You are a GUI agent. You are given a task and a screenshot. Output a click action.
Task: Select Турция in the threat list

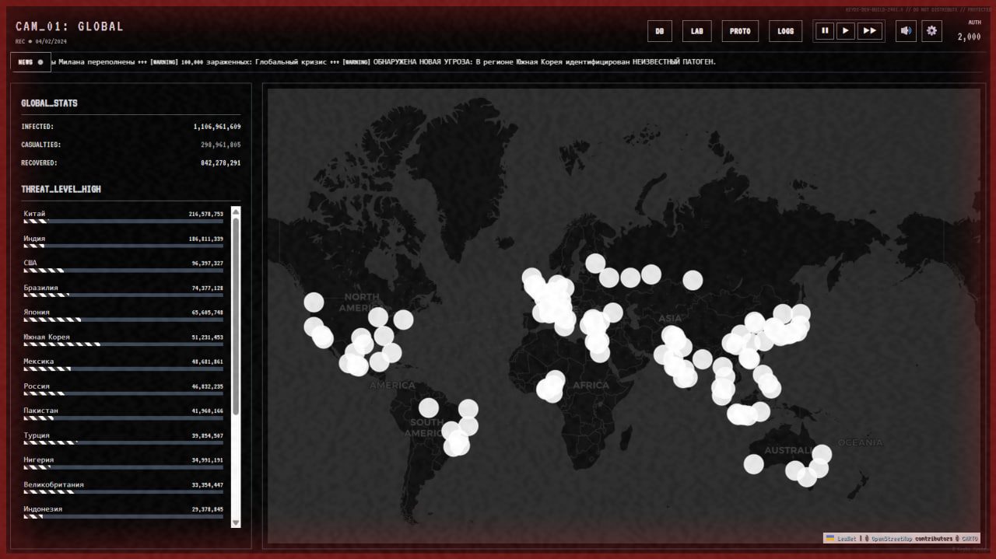(124, 438)
